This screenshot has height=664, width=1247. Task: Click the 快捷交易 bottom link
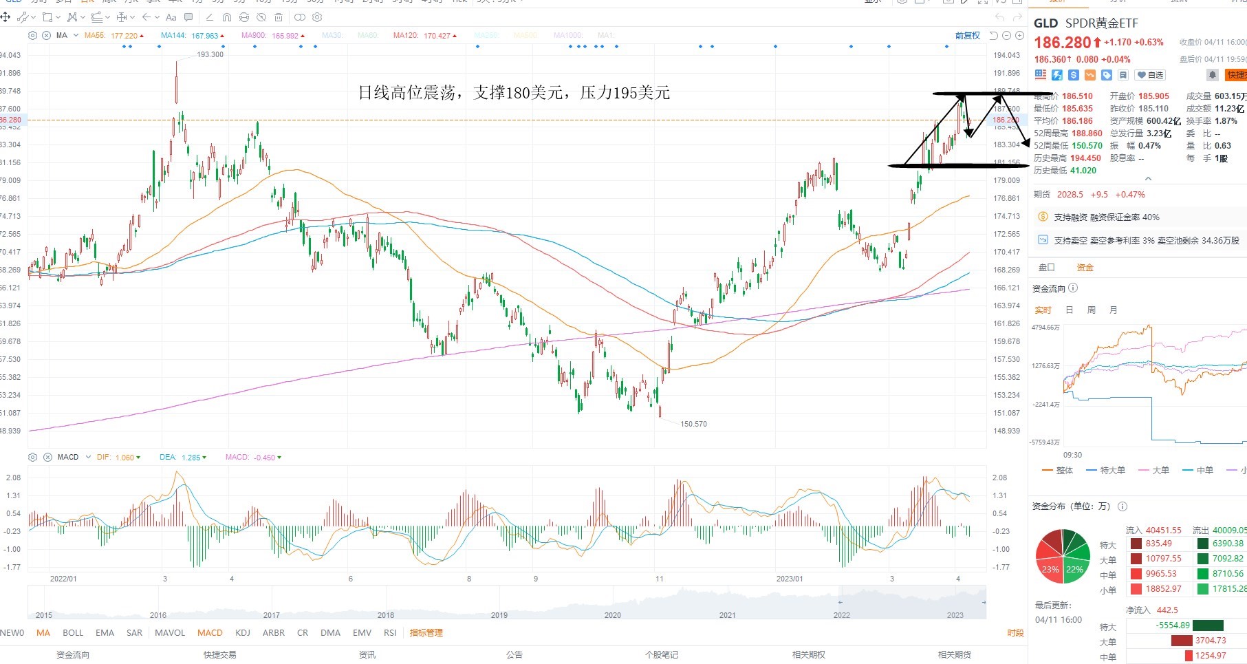219,654
